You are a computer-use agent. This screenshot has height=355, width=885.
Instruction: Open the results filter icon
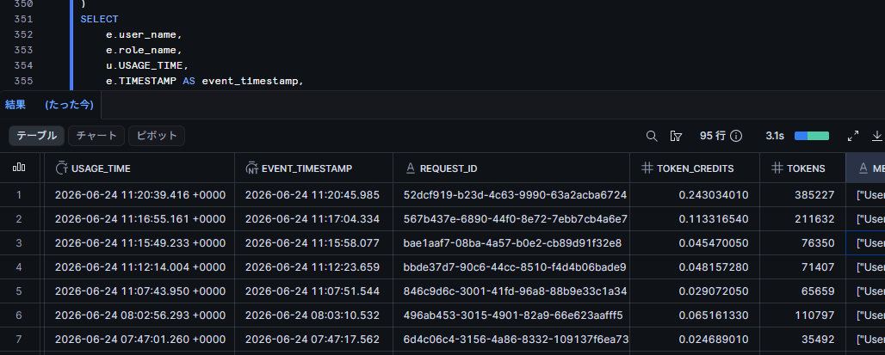(x=676, y=136)
